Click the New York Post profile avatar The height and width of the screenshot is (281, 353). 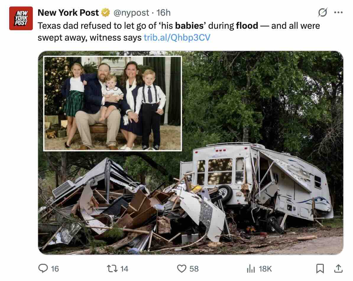(21, 18)
